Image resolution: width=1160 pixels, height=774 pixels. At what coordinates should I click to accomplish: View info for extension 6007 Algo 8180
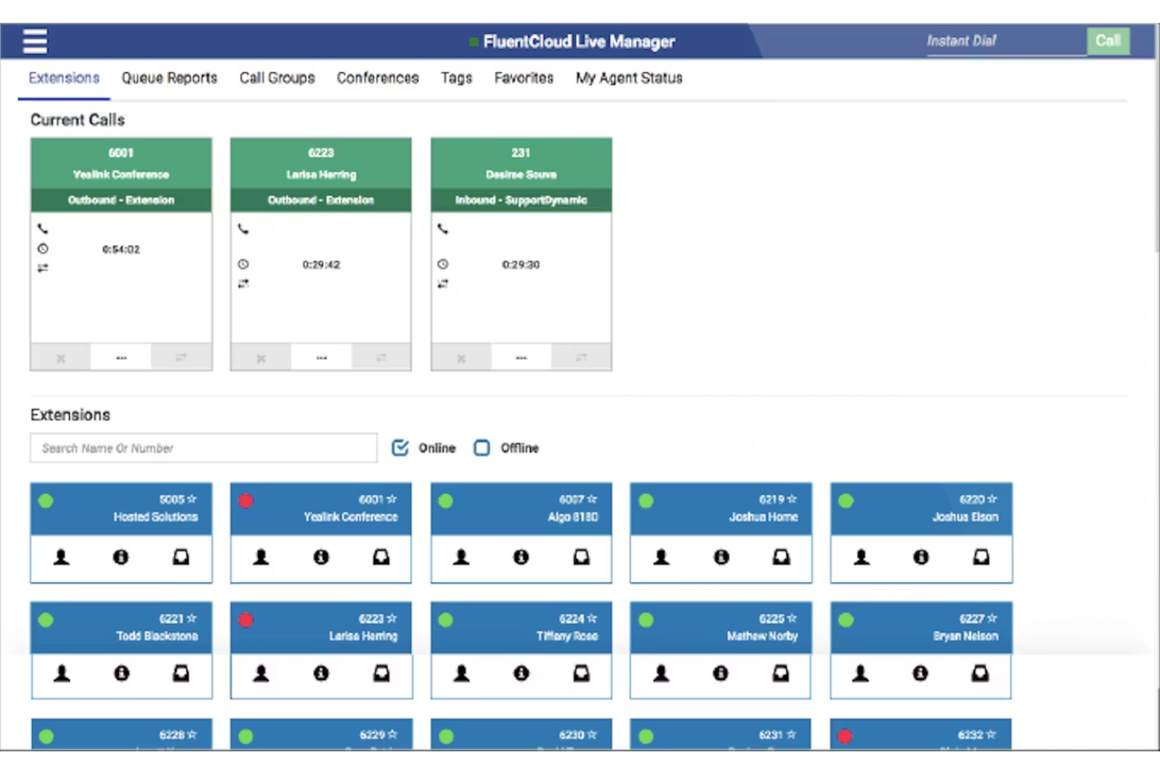[520, 557]
